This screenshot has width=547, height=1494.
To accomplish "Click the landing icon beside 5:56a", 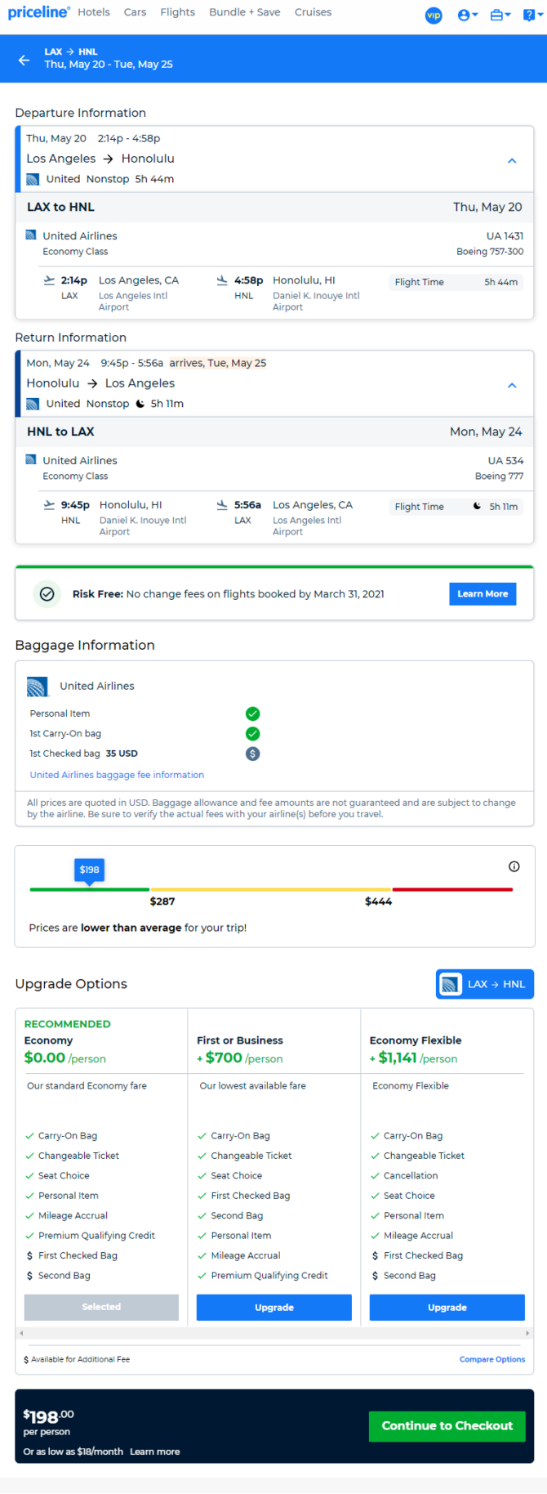I will (222, 505).
